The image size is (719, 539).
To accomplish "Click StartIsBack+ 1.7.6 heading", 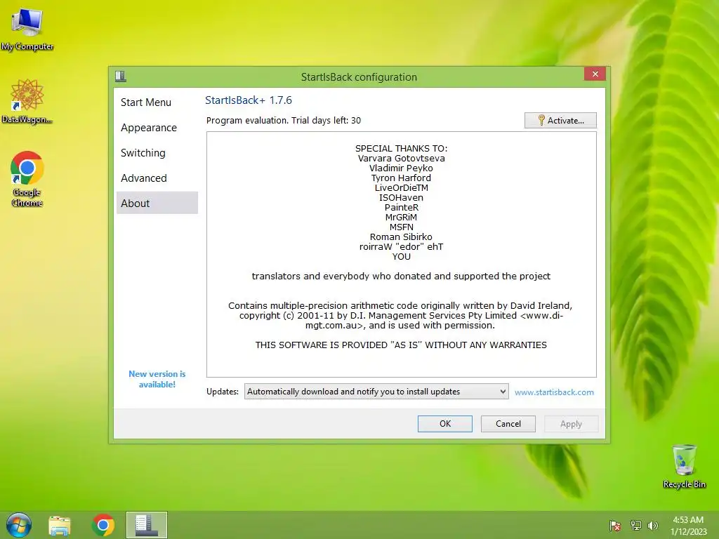I will click(x=248, y=100).
